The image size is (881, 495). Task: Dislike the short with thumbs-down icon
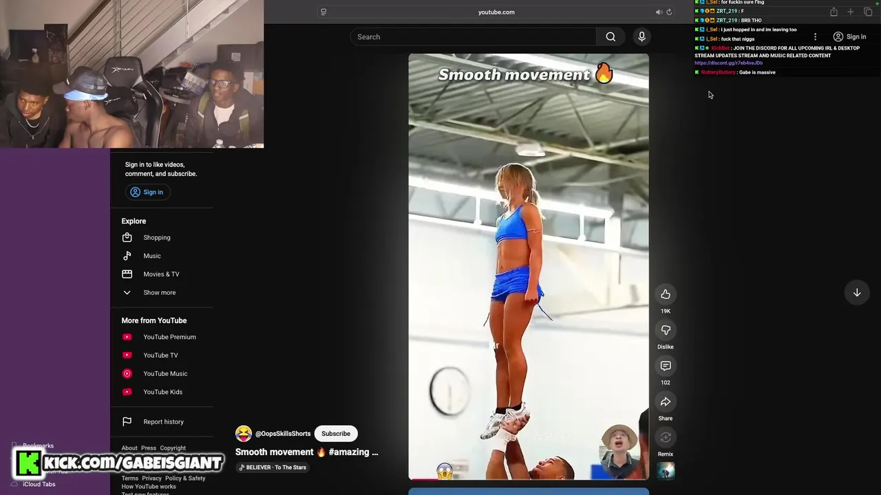pos(666,330)
